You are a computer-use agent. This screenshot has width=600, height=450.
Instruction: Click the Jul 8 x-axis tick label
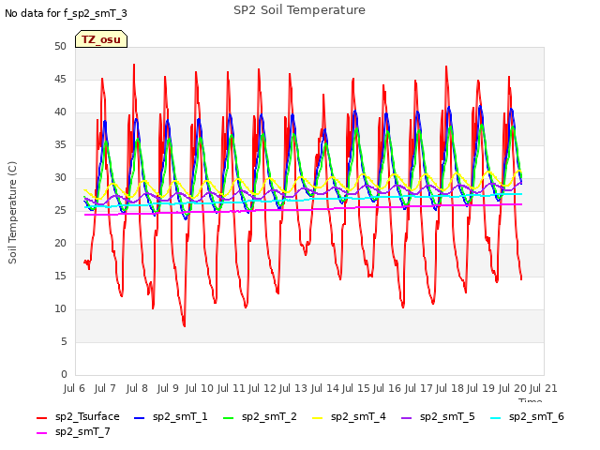click(137, 388)
